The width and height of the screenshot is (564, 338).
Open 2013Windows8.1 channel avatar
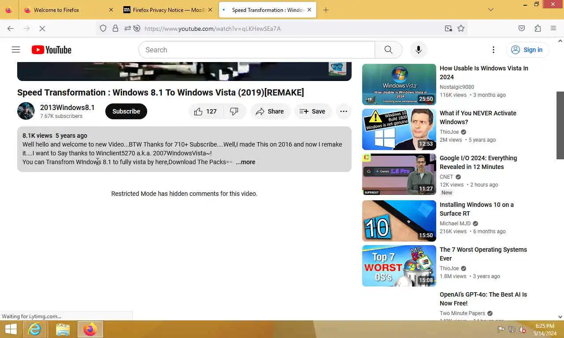26,111
